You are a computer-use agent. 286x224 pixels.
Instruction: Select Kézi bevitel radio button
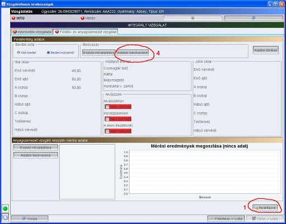coord(18,53)
